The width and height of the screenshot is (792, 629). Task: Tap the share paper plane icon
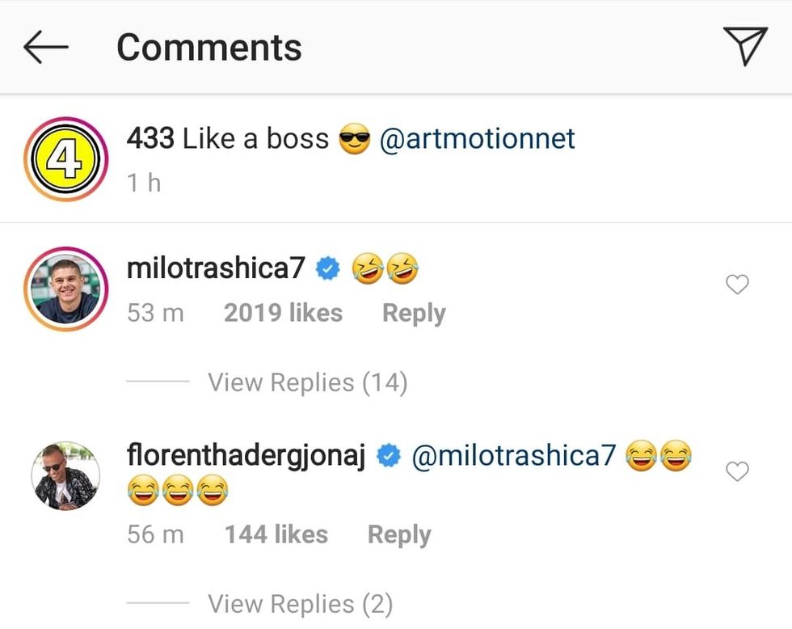(x=744, y=46)
